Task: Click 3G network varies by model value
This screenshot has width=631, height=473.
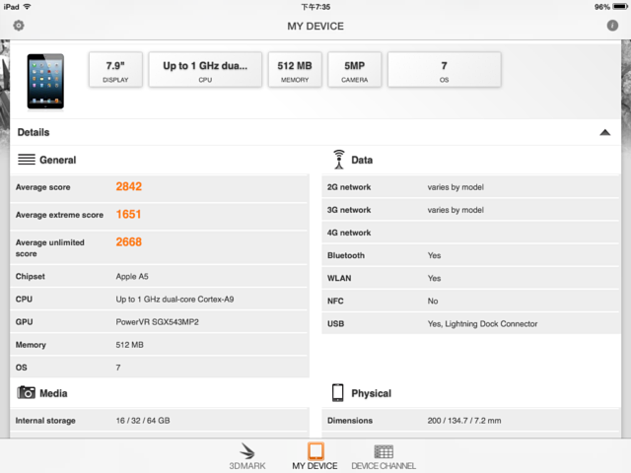Action: tap(456, 210)
